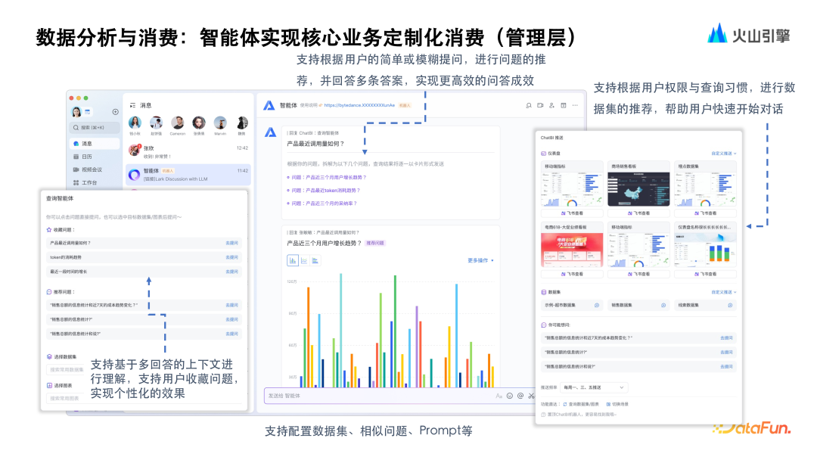Viewport: 817px width, 460px height.
Task: Click the icon on the 线索数据集 chip
Action: tap(730, 305)
